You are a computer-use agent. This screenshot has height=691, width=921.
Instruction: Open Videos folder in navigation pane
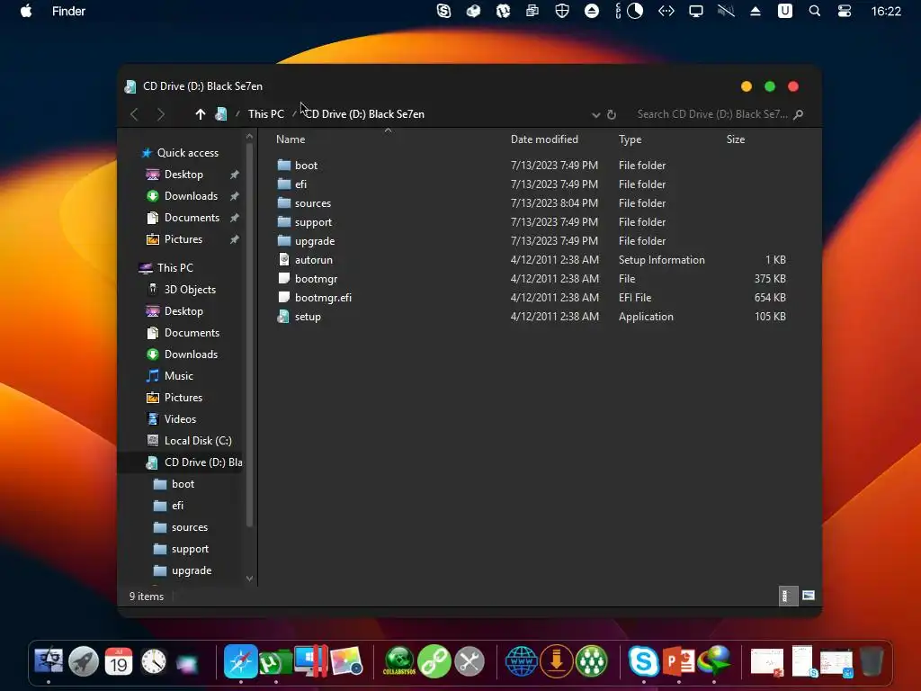click(180, 419)
